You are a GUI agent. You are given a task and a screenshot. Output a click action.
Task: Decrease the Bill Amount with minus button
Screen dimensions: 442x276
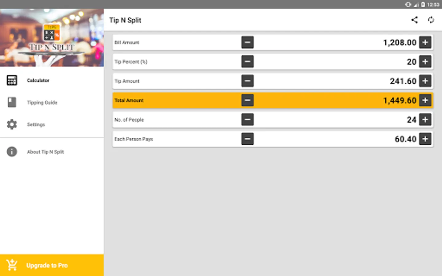click(x=247, y=42)
